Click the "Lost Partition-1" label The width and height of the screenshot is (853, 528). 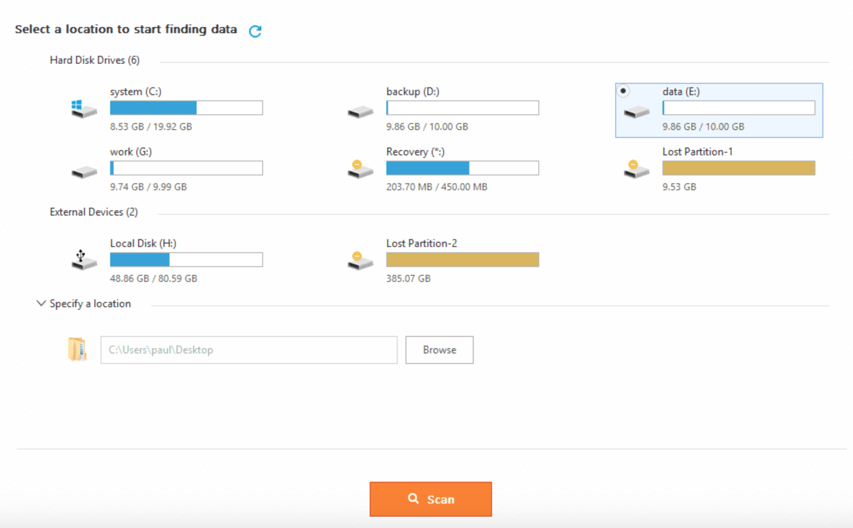pyautogui.click(x=697, y=152)
